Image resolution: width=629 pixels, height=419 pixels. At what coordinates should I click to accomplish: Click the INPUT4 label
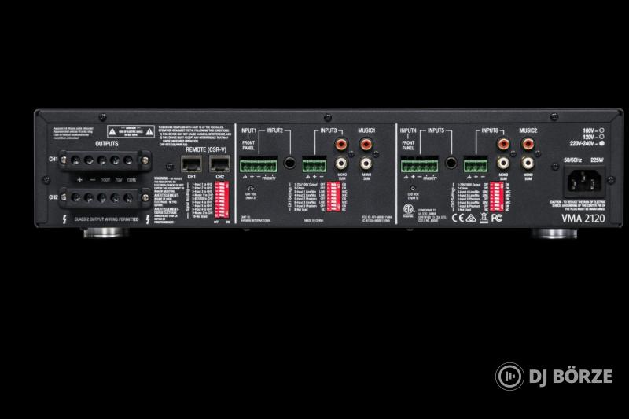408,130
